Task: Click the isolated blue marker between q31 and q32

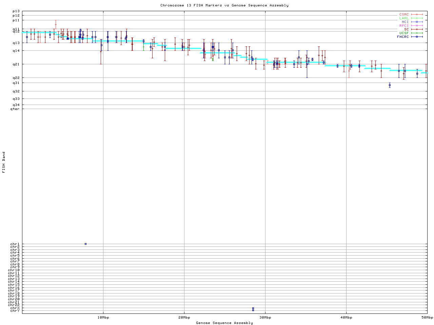Action: tap(390, 85)
